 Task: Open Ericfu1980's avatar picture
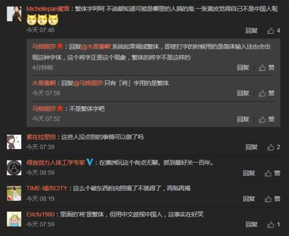click(14, 219)
